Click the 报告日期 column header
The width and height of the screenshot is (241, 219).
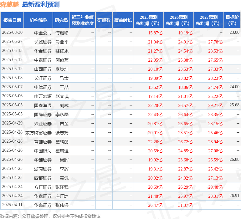pyautogui.click(x=12, y=20)
